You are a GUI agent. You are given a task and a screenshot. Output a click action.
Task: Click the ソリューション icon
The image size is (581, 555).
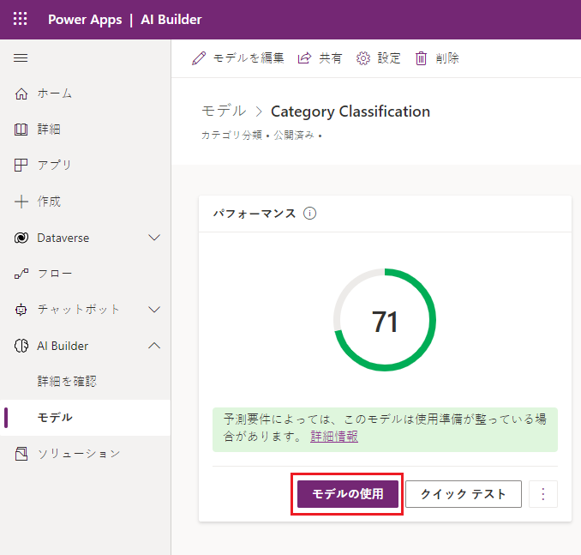21,453
